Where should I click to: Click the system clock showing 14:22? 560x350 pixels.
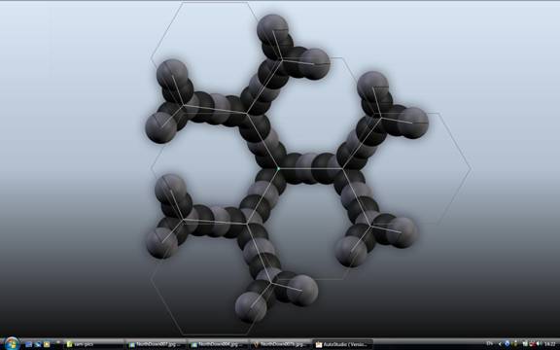click(550, 344)
